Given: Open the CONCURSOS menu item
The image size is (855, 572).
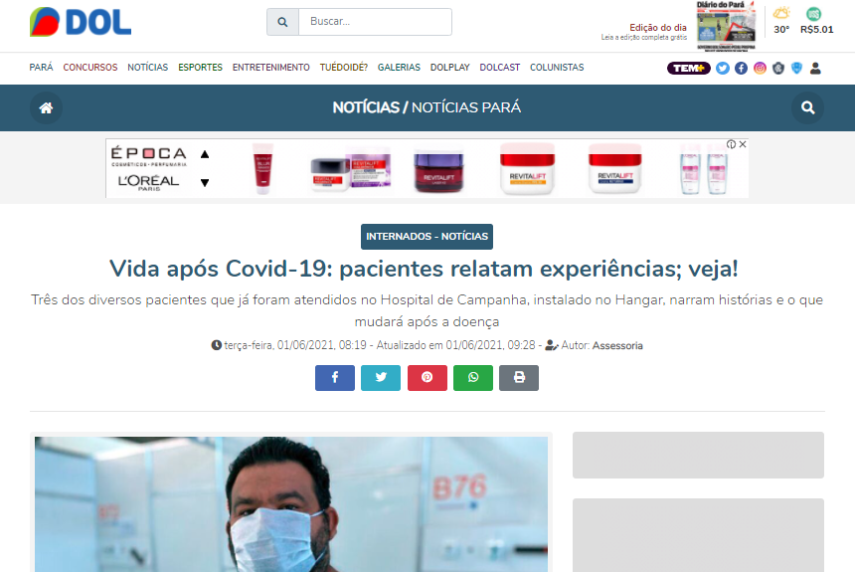Looking at the screenshot, I should [x=90, y=68].
